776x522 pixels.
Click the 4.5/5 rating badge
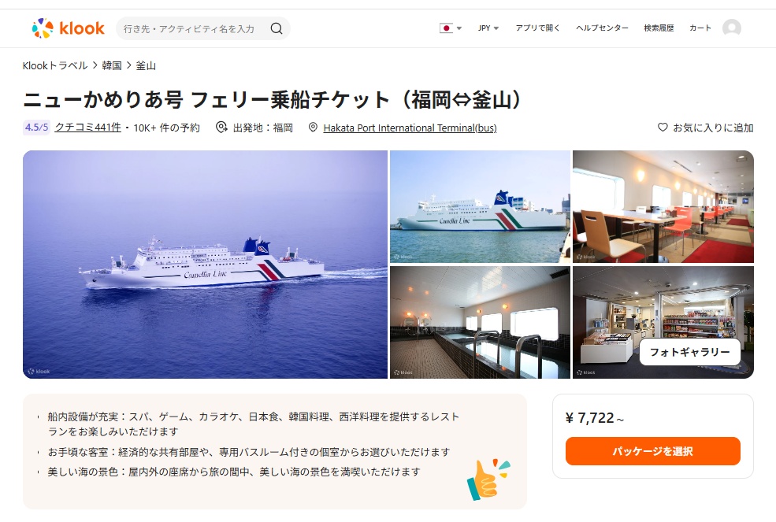[36, 128]
